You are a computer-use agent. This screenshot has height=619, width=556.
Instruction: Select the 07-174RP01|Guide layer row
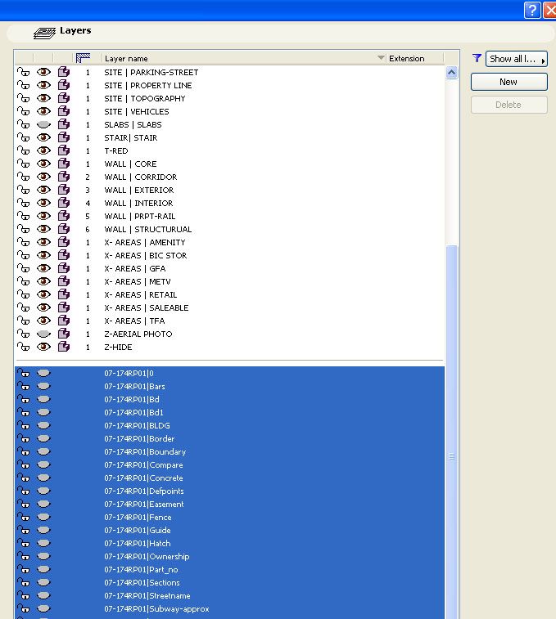229,530
